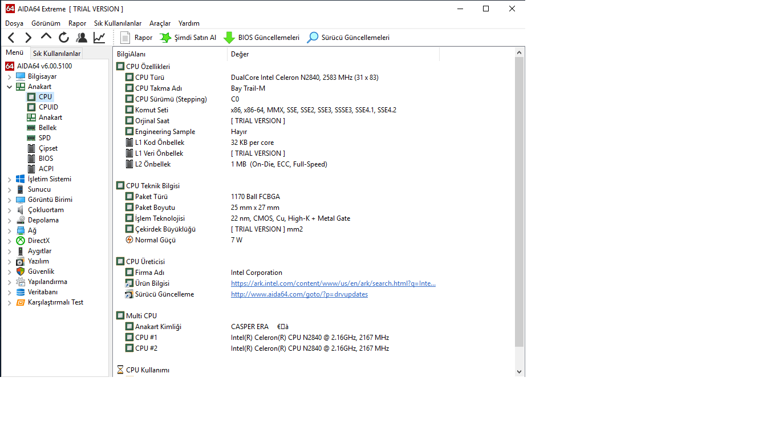Expand the Depolama tree node
This screenshot has height=438, width=779.
[x=9, y=220]
